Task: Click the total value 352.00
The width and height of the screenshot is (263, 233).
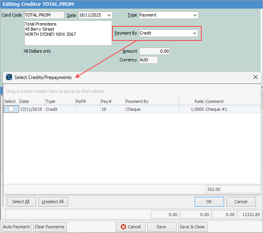Action: [233, 189]
